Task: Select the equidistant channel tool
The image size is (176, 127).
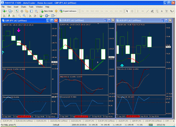Action: [152, 11]
